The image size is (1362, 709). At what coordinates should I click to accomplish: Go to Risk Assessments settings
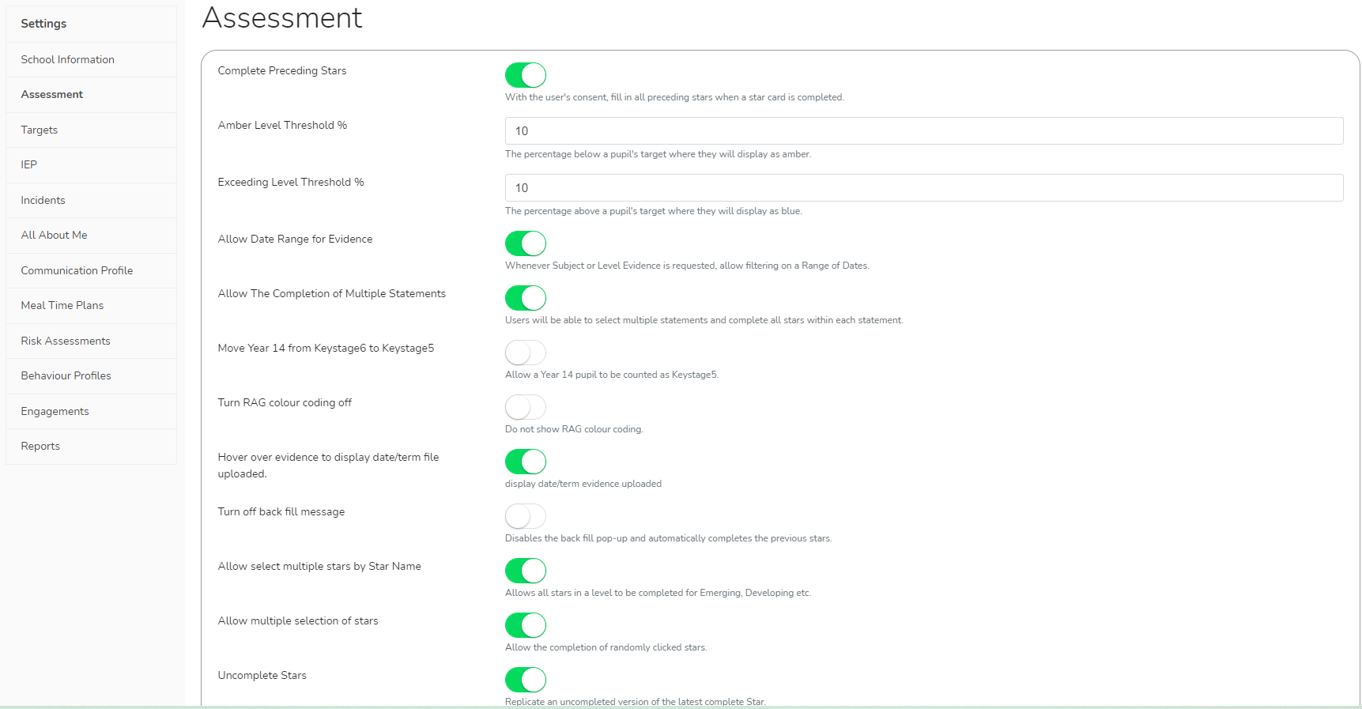[x=91, y=341]
